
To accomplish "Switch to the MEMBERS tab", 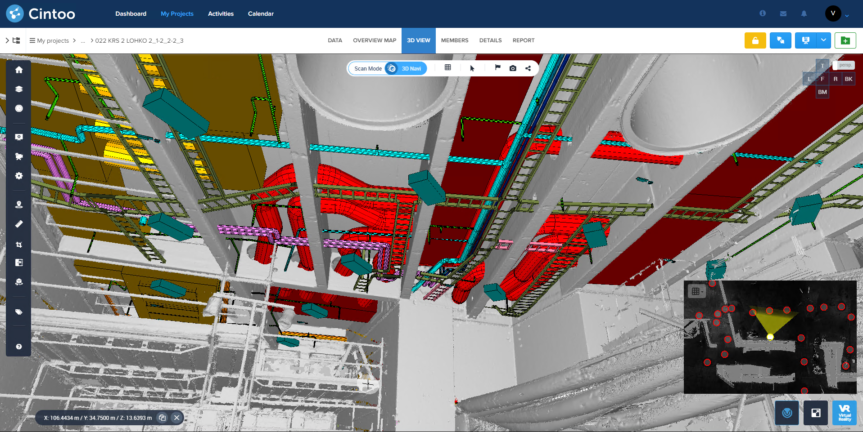I will (455, 40).
